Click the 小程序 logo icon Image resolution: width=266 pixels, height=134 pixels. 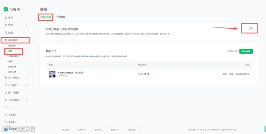tap(6, 9)
